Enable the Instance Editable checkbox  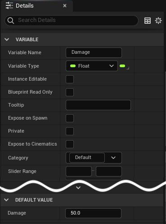coord(70,79)
